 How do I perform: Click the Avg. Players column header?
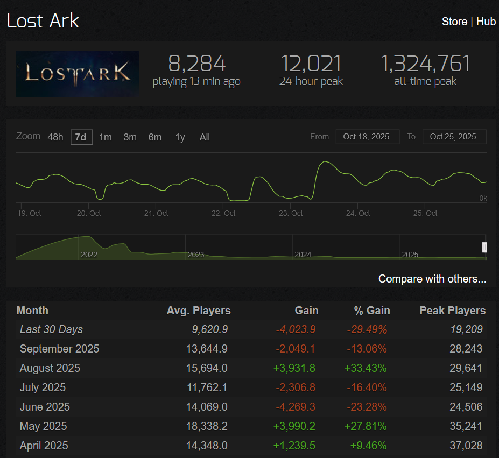click(x=199, y=311)
